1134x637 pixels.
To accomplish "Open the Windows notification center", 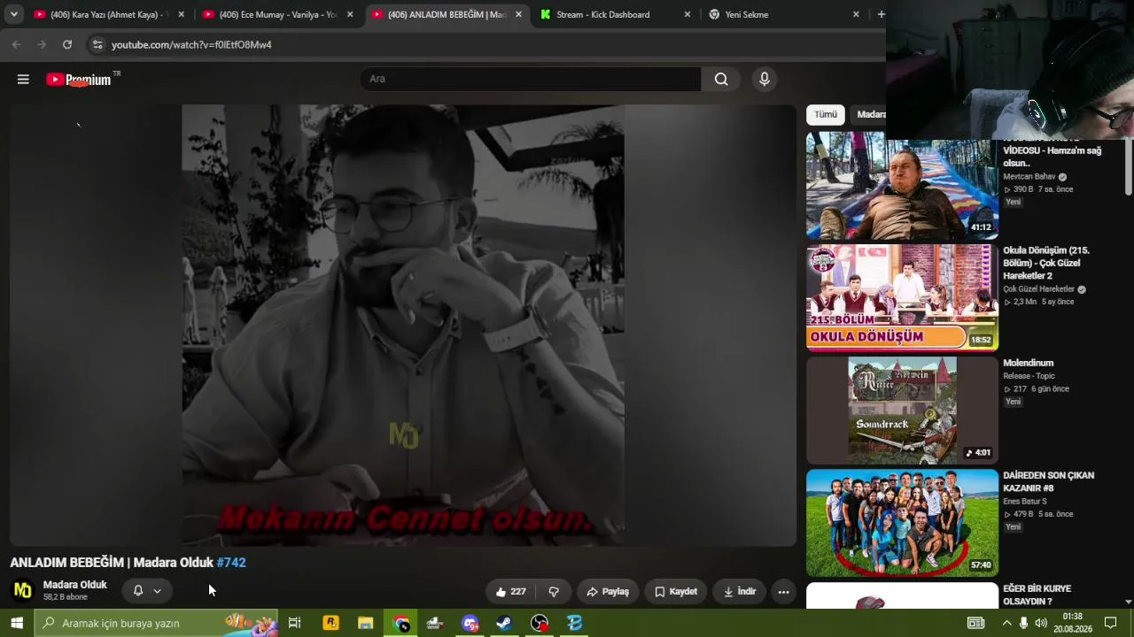I will (x=1110, y=623).
